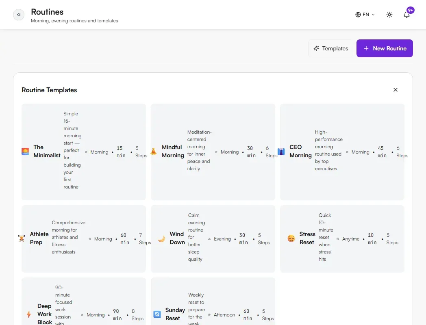Click the sunrise icon of The Minimalist
426x325 pixels.
point(25,152)
